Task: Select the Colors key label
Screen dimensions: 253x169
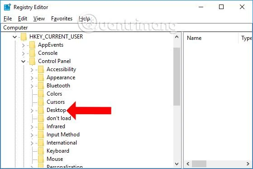Action: 54,94
